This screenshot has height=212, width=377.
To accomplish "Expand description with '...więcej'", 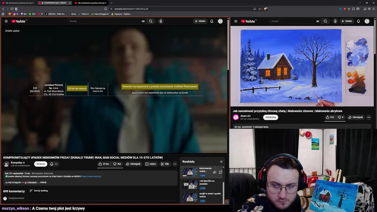I will (x=42, y=182).
